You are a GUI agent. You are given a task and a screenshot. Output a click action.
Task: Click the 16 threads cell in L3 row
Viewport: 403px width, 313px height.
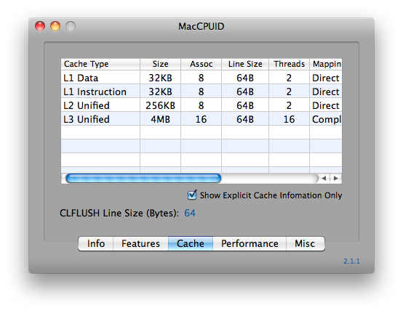289,119
